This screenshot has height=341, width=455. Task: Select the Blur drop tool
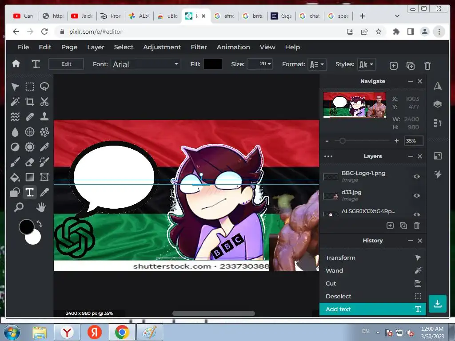(15, 132)
